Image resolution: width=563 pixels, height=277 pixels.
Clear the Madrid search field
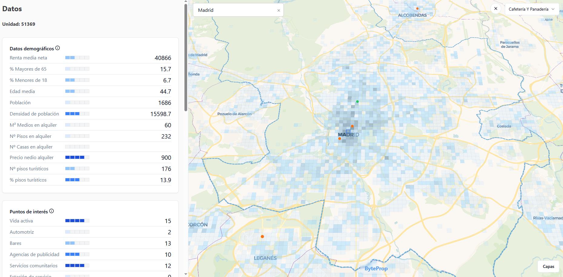pos(279,10)
